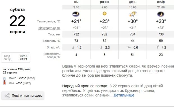
Task: Click the large date number 22
Action: point(17,21)
